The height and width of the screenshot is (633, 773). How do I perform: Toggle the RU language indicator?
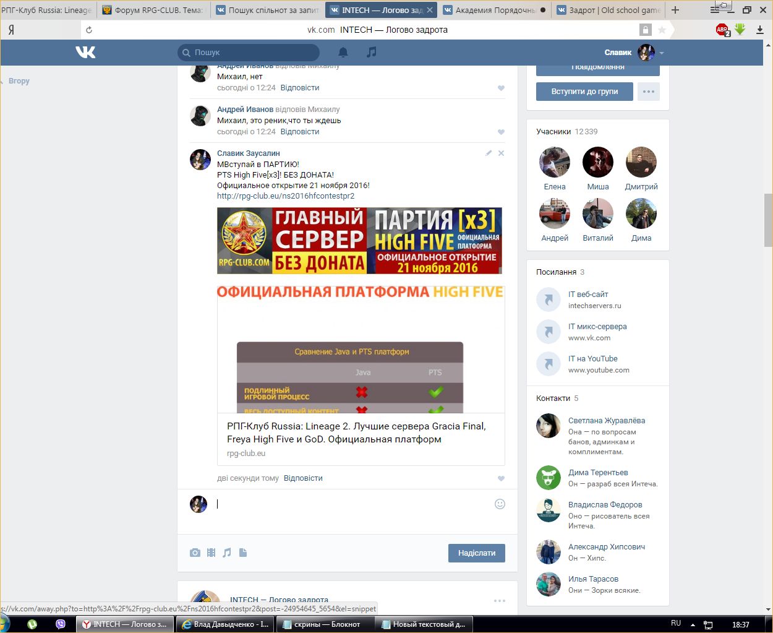[x=676, y=624]
